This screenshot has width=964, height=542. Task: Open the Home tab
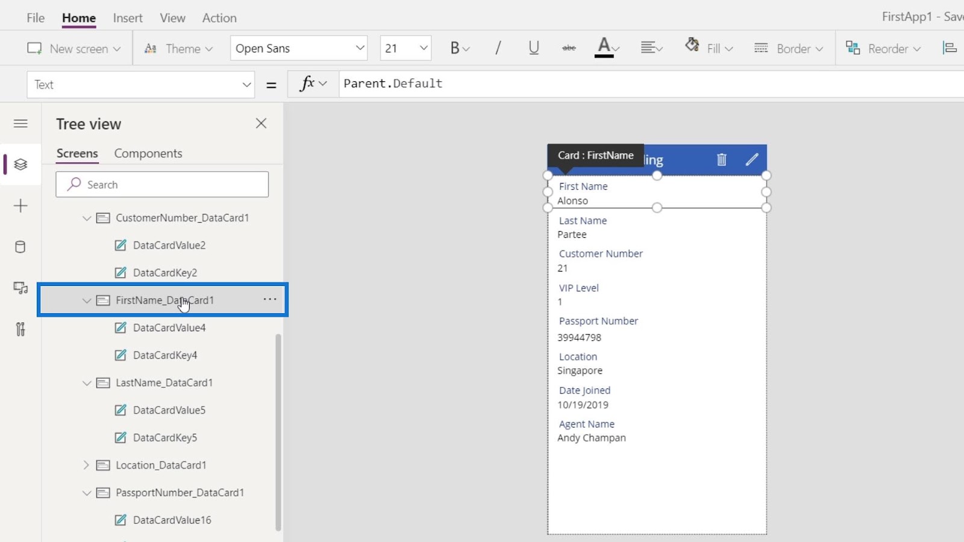click(79, 18)
